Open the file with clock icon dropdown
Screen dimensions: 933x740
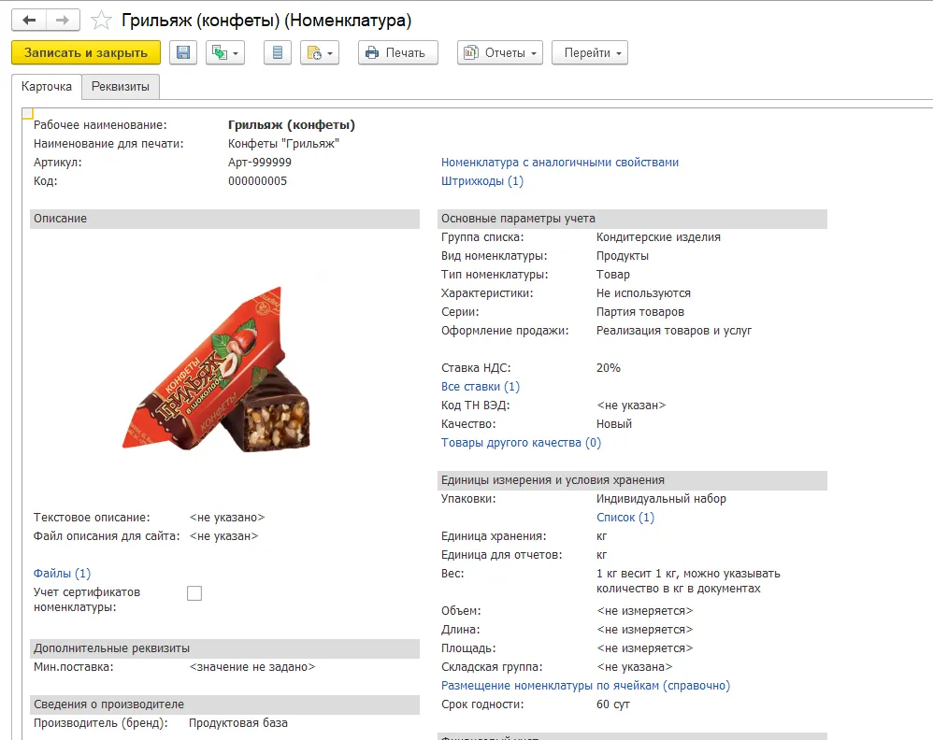click(x=320, y=52)
